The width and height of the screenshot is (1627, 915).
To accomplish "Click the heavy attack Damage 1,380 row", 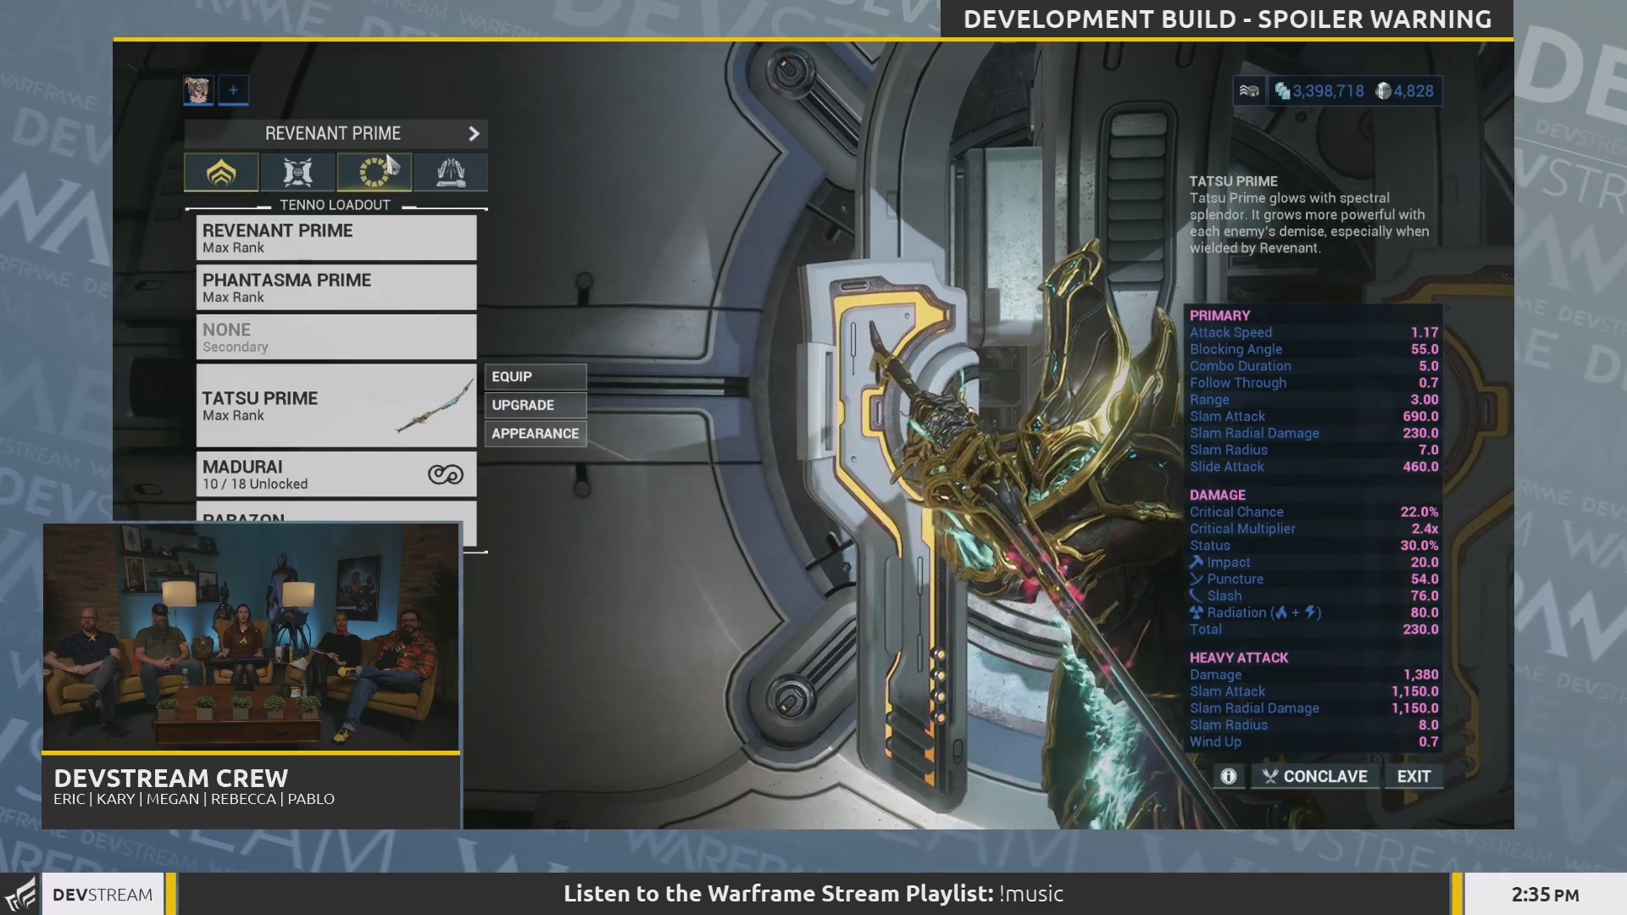I will (1313, 674).
